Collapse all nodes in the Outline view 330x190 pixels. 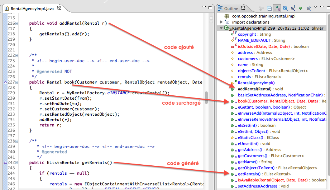click(x=269, y=8)
